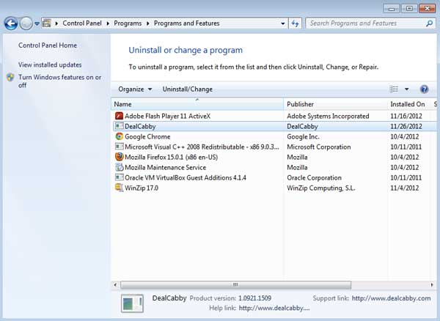Click the Back arrow navigation button
Image resolution: width=440 pixels, height=321 pixels.
11,23
